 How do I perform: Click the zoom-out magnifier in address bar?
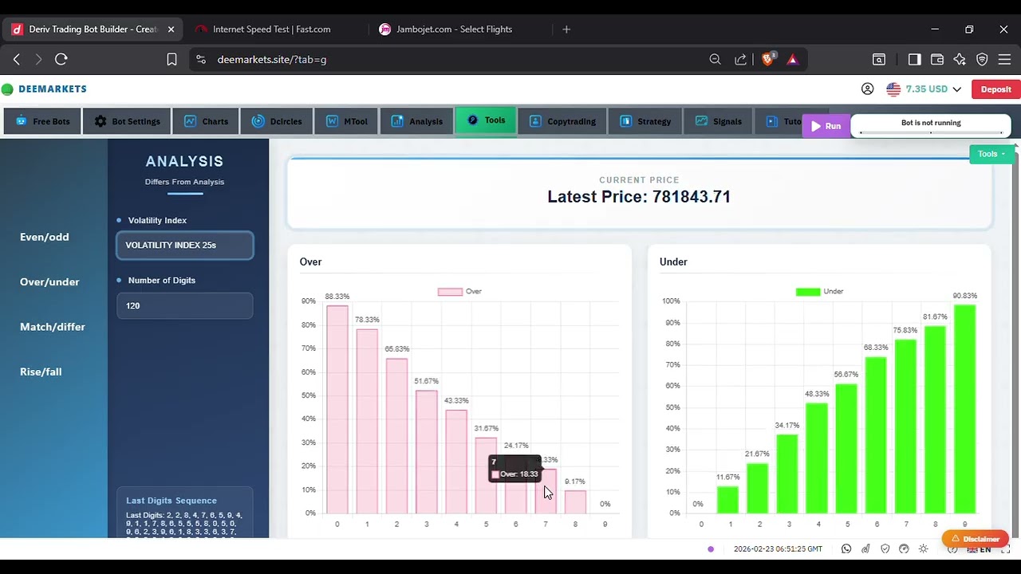pyautogui.click(x=715, y=59)
